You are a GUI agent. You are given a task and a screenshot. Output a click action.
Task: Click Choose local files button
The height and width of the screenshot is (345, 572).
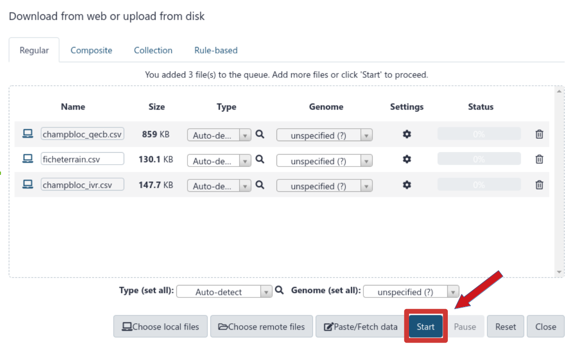[x=161, y=327]
